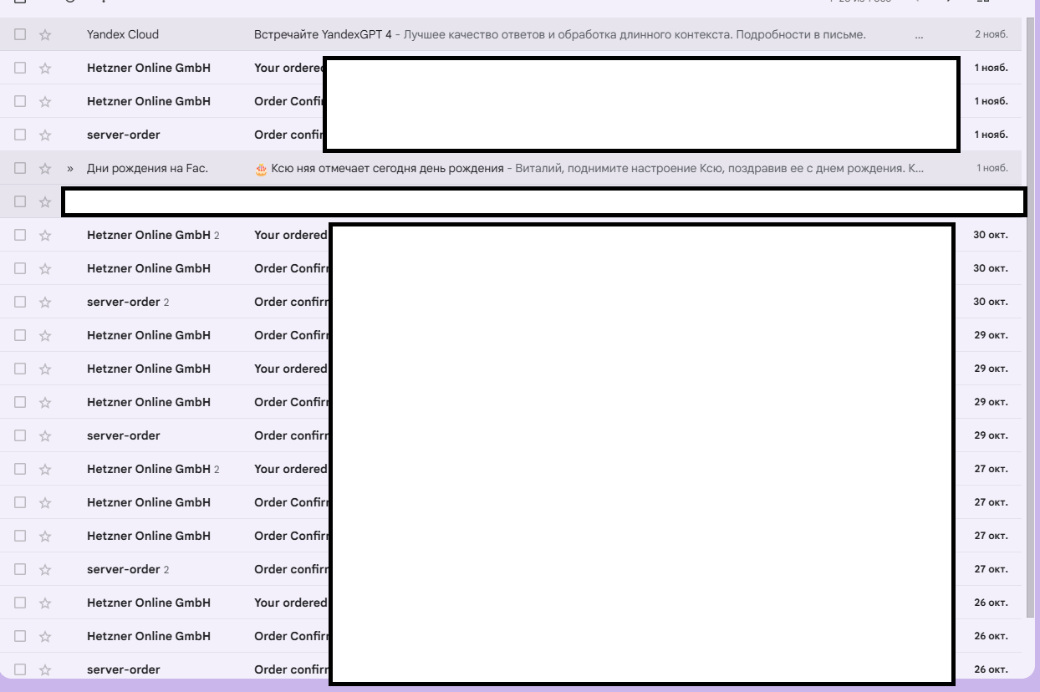Viewport: 1040px width, 692px height.
Task: Star the server-order thread from 27 окт.
Action: (x=45, y=569)
